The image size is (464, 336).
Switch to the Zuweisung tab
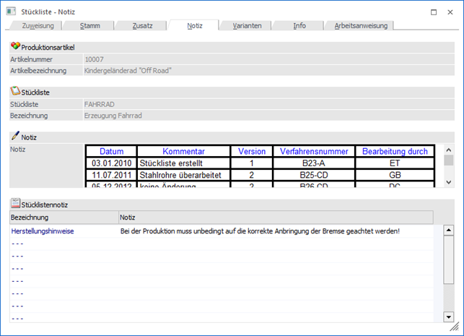[x=33, y=25]
